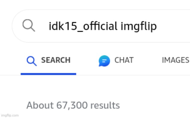Open the blue chat bubble icon
The width and height of the screenshot is (190, 118).
[104, 61]
